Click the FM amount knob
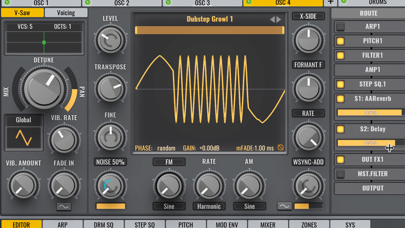Viewport: 405px width, 228px height. 169,186
